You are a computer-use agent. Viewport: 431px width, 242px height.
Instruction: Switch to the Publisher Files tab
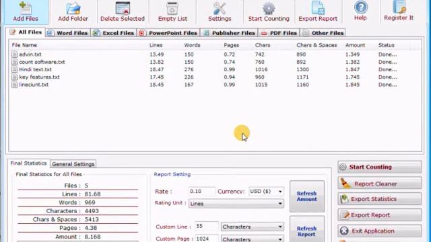point(229,33)
